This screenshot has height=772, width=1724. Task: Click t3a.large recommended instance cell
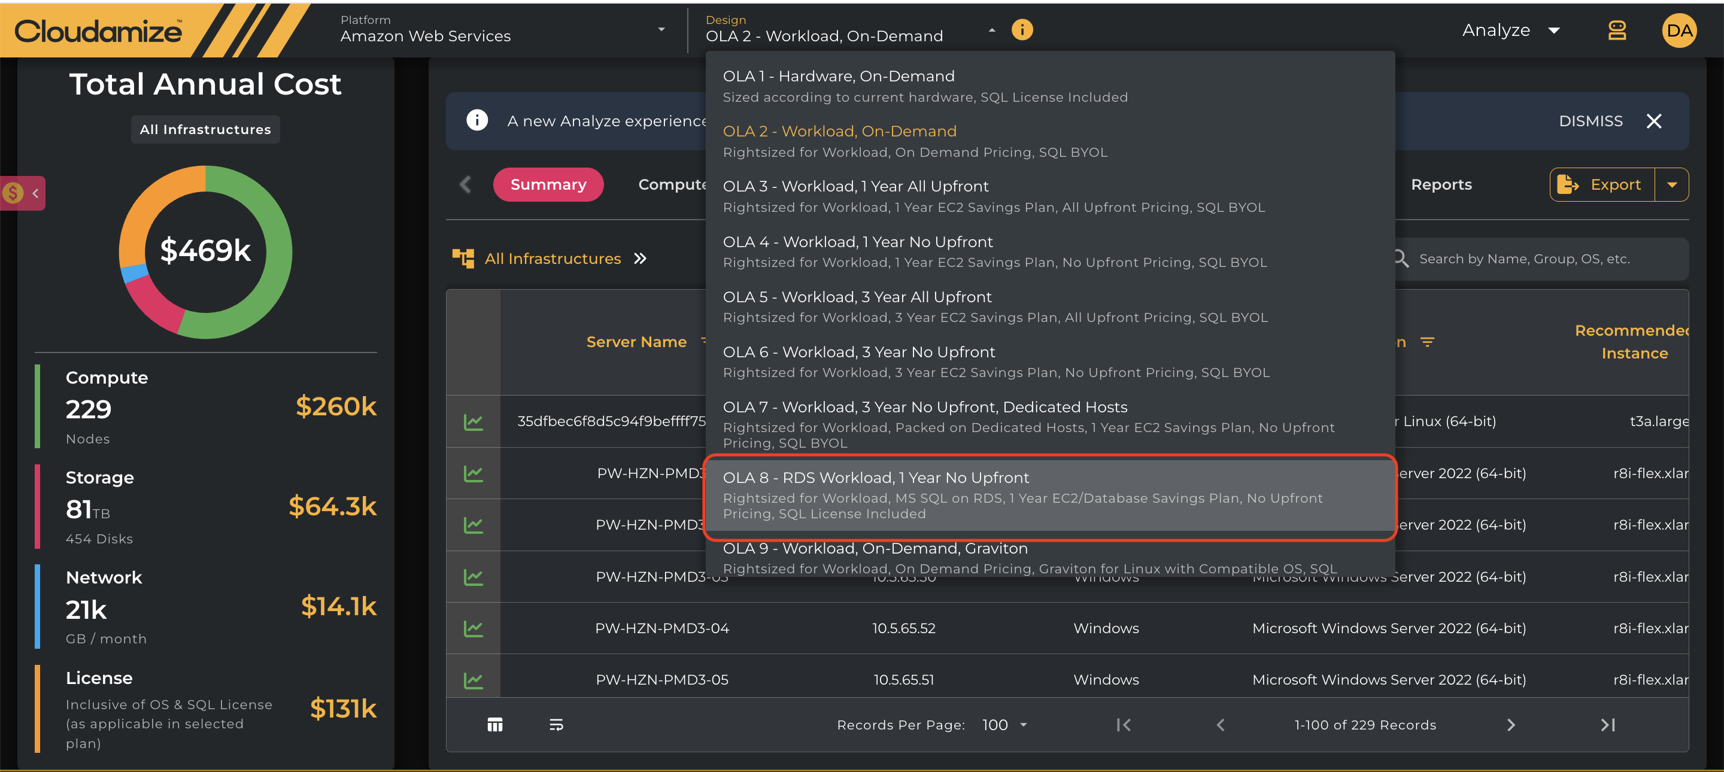click(x=1659, y=421)
